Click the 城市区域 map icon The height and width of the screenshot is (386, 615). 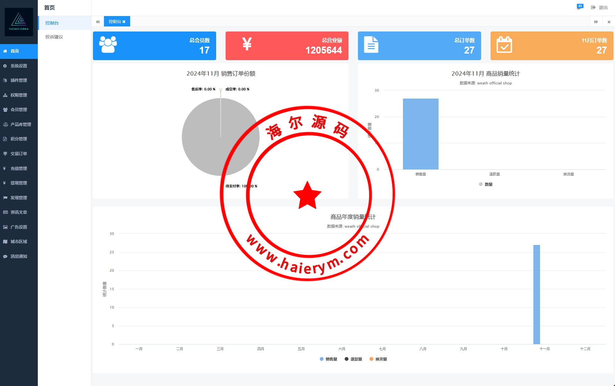point(5,241)
